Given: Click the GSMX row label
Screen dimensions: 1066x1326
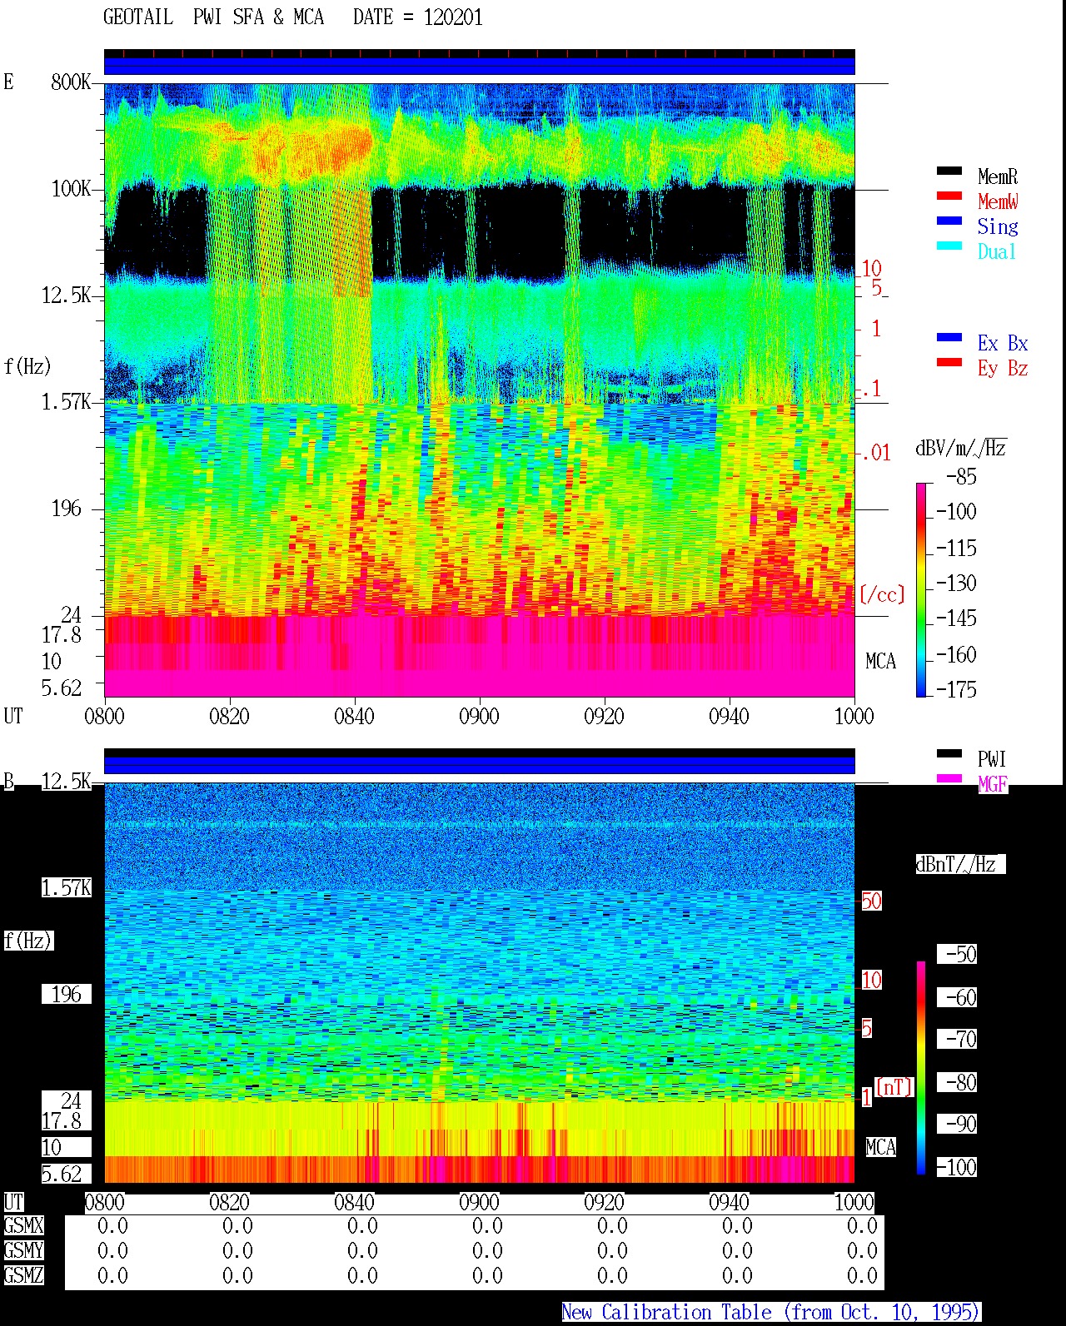Looking at the screenshot, I should pyautogui.click(x=23, y=1226).
